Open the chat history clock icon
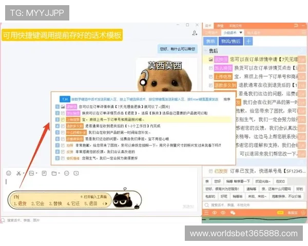Image resolution: width=308 pixels, height=246 pixels. click(76, 173)
